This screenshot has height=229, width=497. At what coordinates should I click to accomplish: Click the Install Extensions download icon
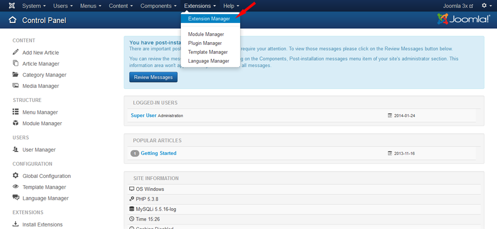(x=15, y=225)
